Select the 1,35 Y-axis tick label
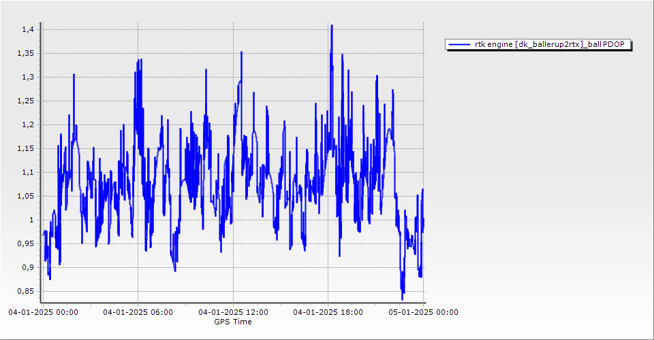Viewport: 654px width, 340px height. [25, 53]
